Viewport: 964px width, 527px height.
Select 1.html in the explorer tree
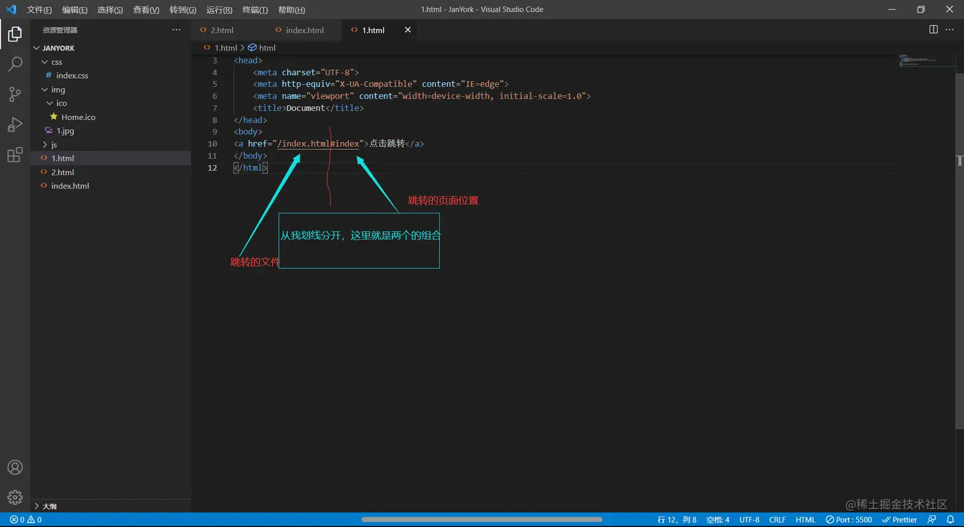coord(110,158)
